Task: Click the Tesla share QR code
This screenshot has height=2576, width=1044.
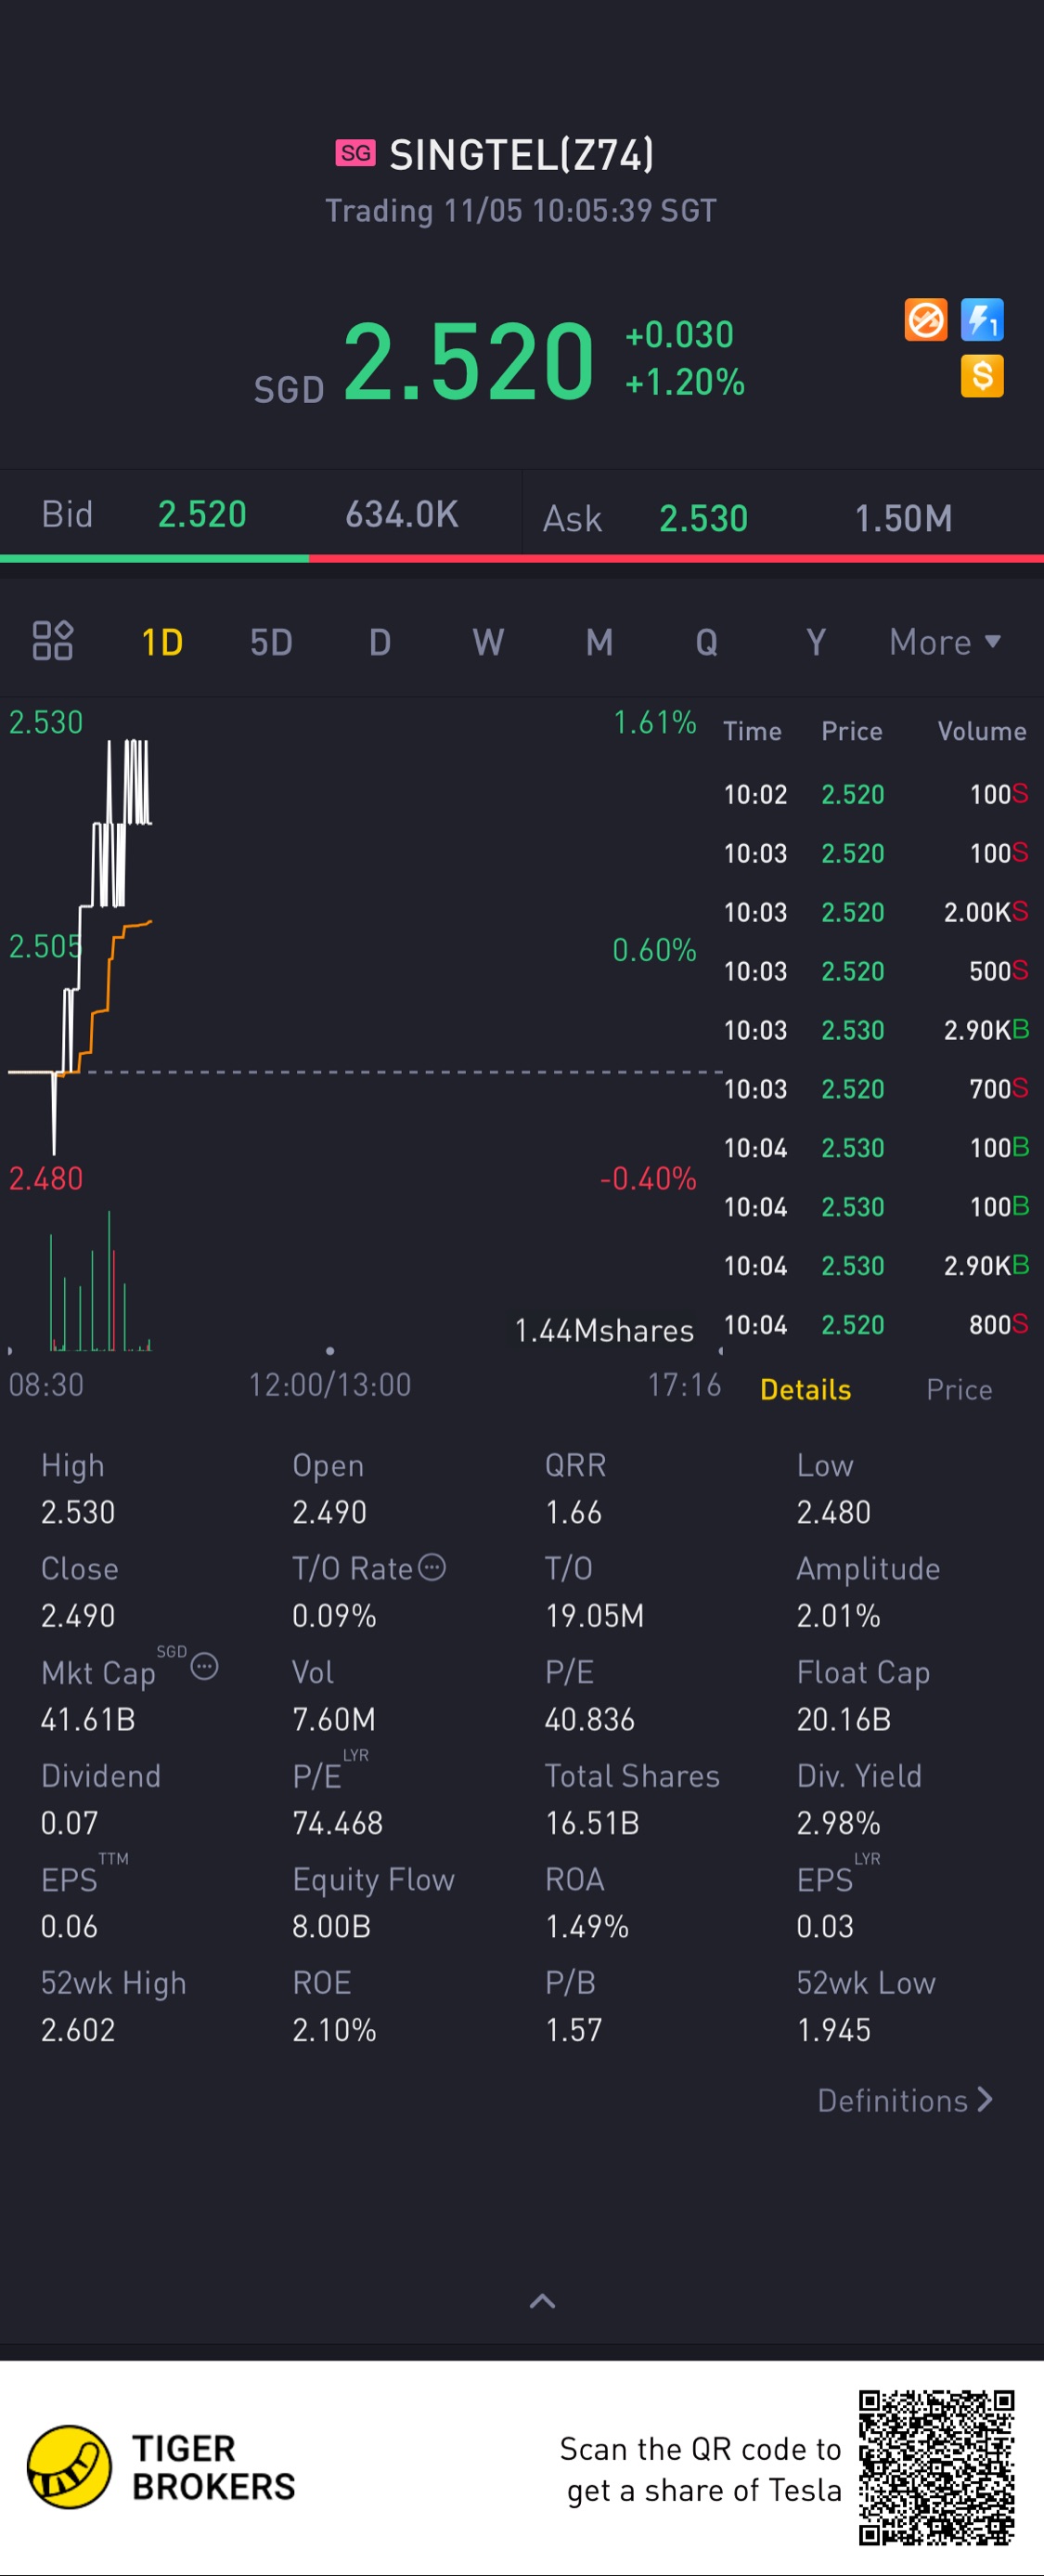Action: 936,2468
